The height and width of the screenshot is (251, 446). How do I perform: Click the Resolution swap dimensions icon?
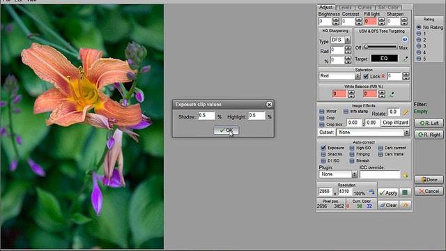tap(371, 192)
